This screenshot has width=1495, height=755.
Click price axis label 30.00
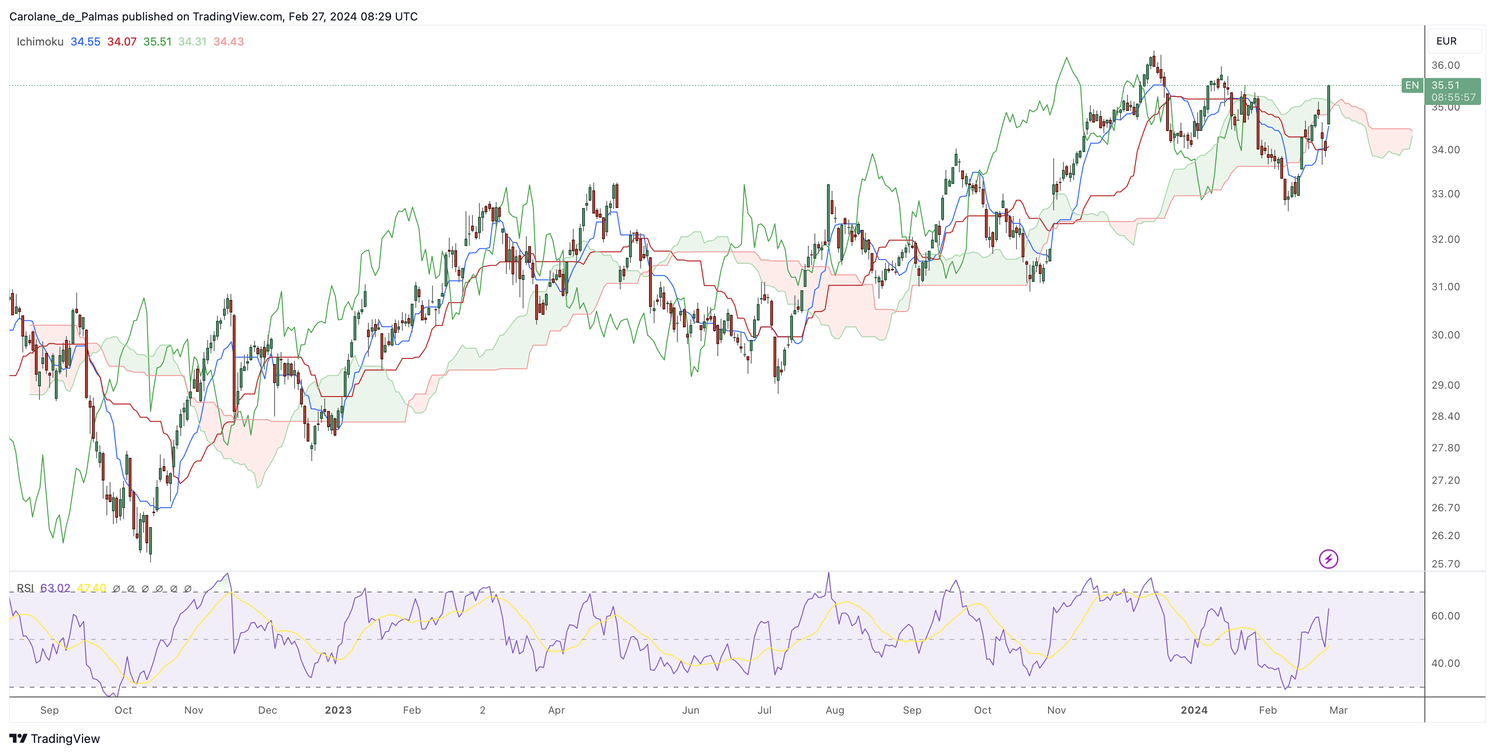click(x=1445, y=335)
